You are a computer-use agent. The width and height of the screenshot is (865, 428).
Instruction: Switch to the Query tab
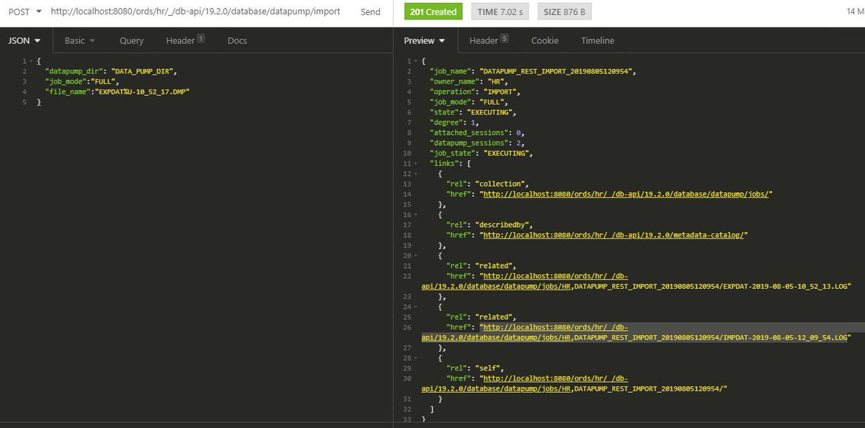tap(131, 41)
